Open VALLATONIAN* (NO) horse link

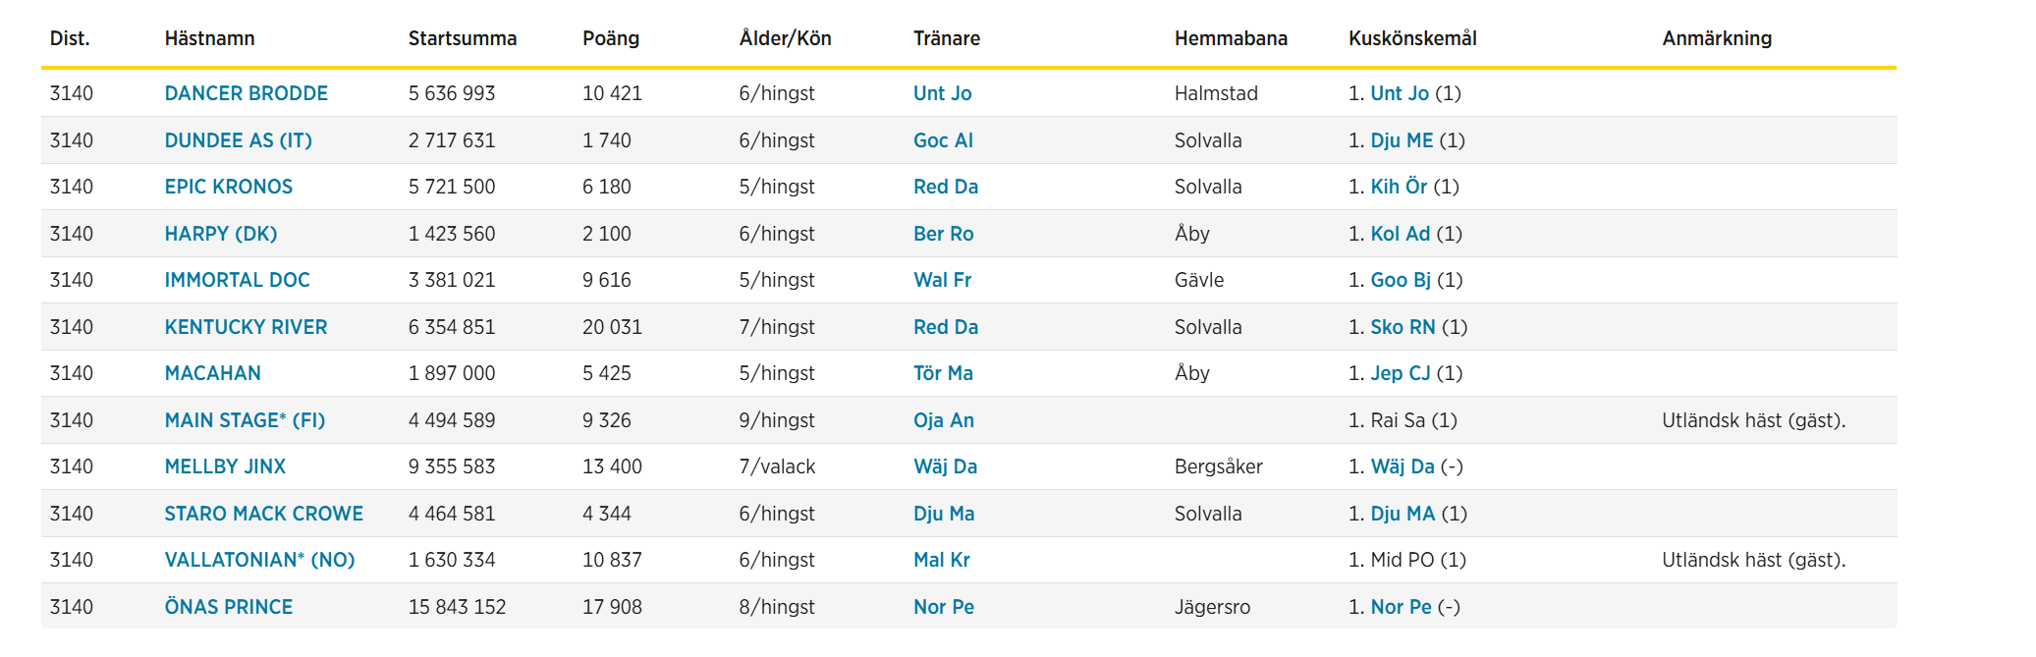(259, 560)
